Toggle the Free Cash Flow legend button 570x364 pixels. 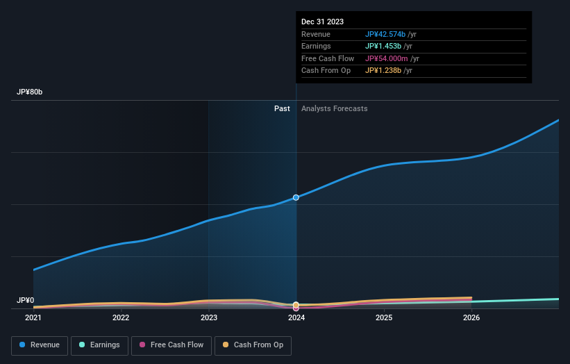(x=171, y=345)
